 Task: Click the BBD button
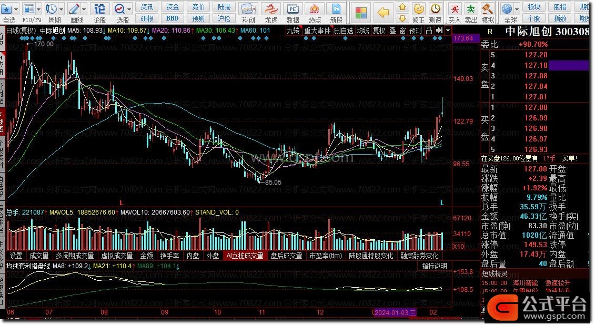[172, 18]
